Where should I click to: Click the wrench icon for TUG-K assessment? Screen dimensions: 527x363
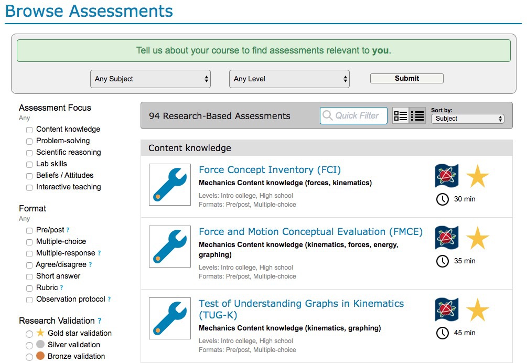(x=170, y=318)
